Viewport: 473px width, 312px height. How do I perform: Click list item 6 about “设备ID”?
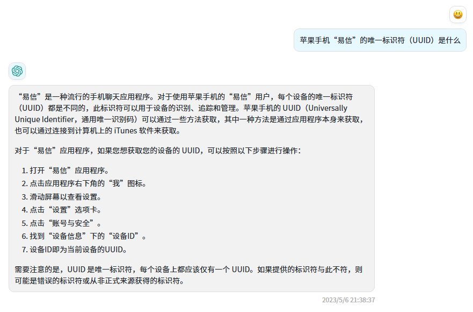[84, 236]
